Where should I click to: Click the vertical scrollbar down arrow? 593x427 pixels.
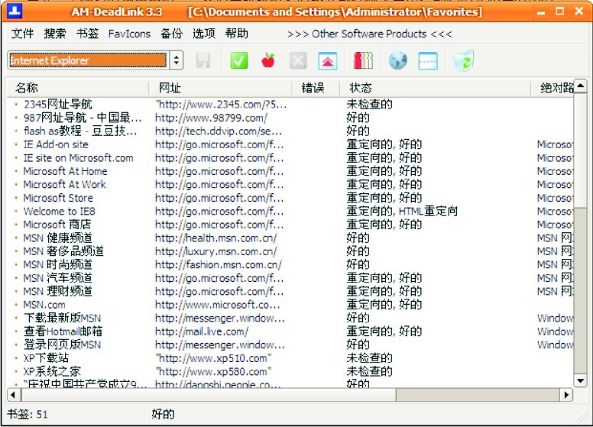[x=580, y=380]
